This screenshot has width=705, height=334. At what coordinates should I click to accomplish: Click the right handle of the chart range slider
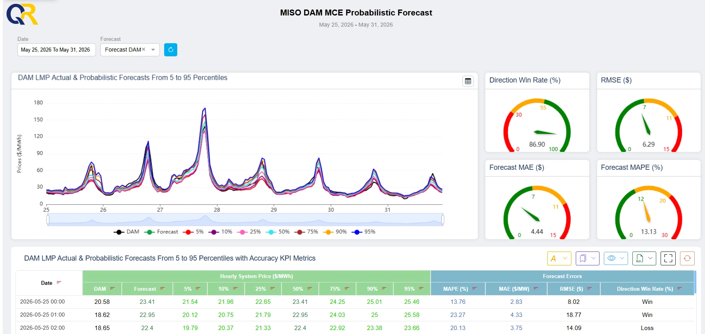[443, 219]
